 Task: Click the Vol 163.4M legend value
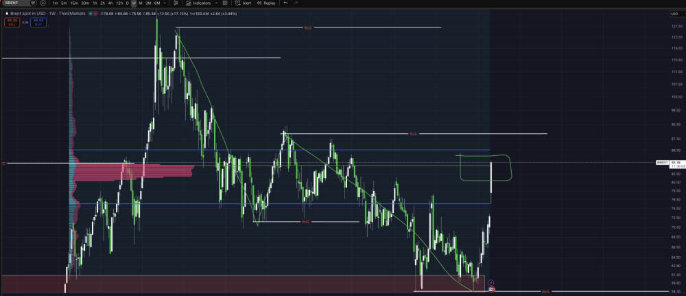200,14
